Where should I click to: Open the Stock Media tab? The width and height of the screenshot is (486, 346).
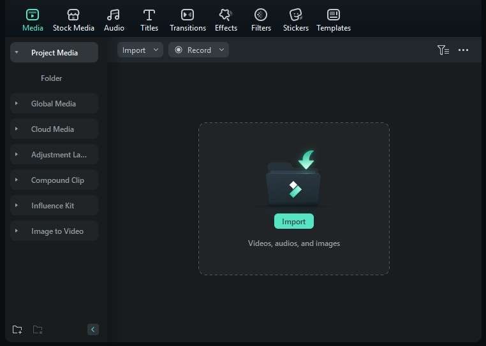(x=73, y=20)
